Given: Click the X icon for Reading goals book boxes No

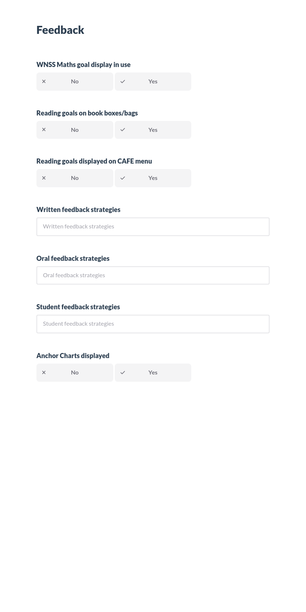Looking at the screenshot, I should click(x=44, y=130).
